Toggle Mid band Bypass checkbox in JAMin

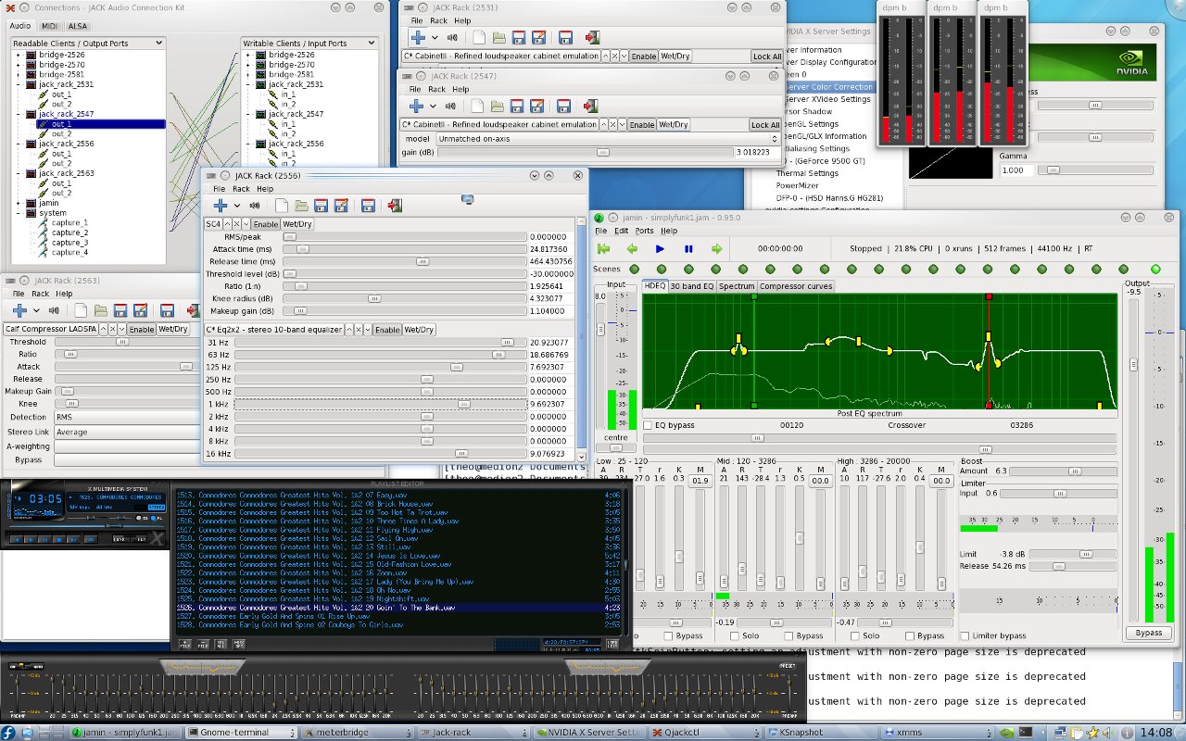[787, 636]
